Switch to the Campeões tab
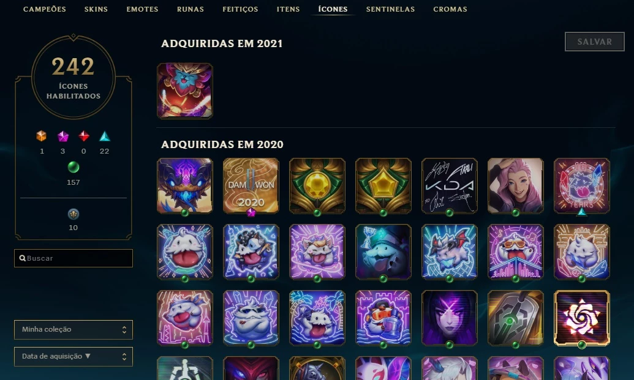 point(45,9)
